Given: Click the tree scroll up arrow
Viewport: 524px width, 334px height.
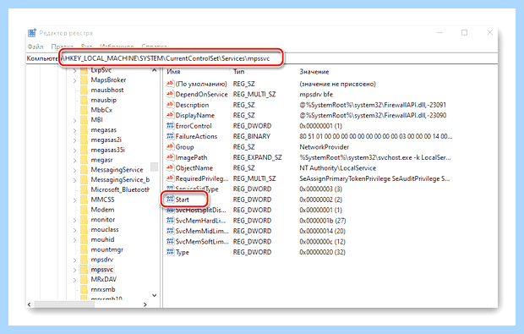Looking at the screenshot, I should pyautogui.click(x=154, y=70).
